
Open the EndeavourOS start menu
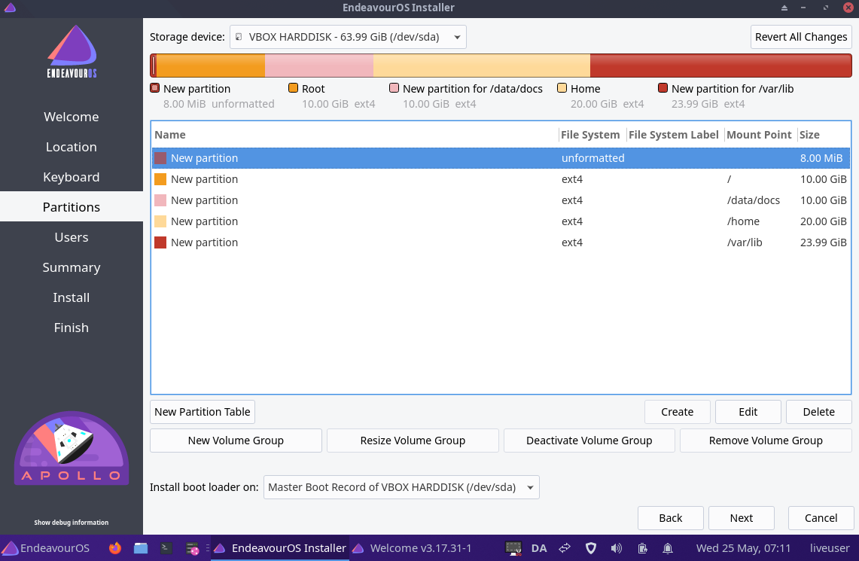click(x=45, y=548)
